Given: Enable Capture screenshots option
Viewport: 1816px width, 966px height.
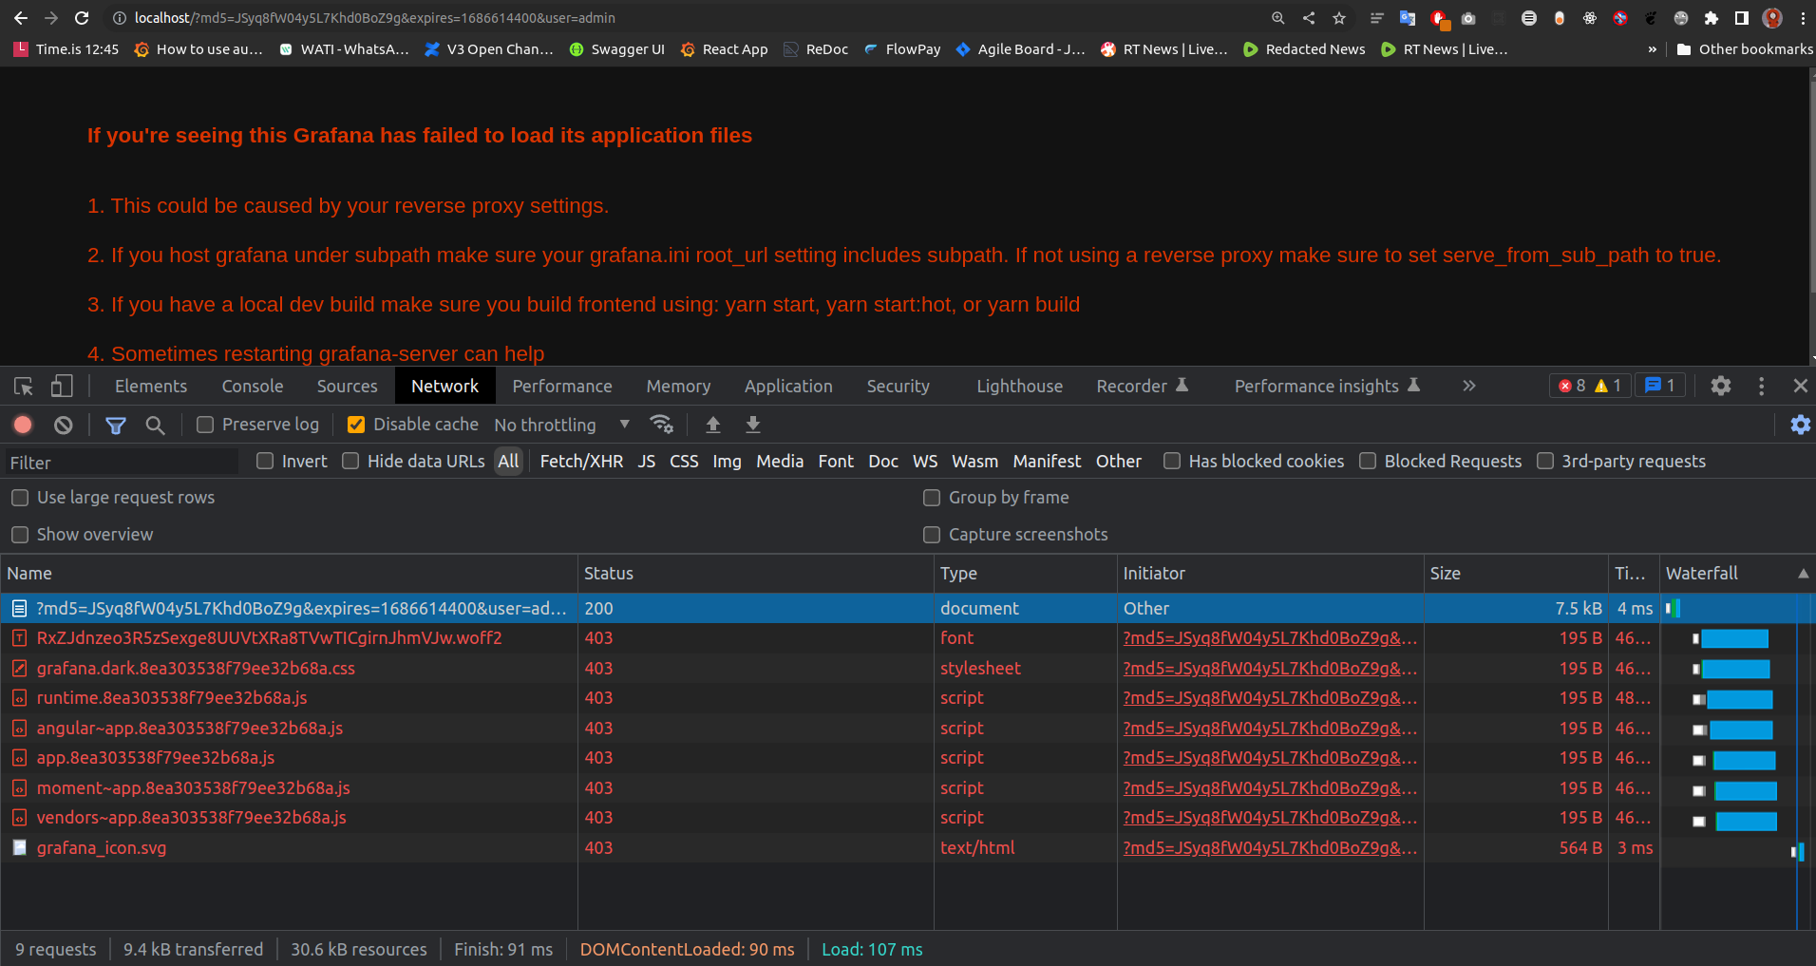Looking at the screenshot, I should tap(932, 535).
